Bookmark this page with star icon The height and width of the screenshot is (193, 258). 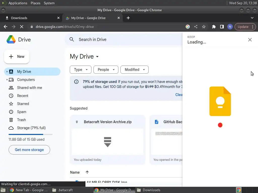coord(204,27)
